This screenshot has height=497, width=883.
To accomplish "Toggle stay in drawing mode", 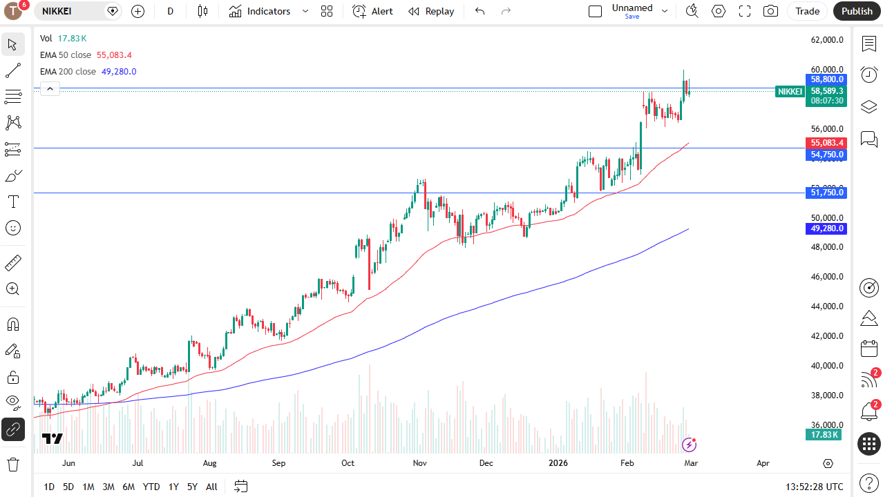I will [x=12, y=351].
